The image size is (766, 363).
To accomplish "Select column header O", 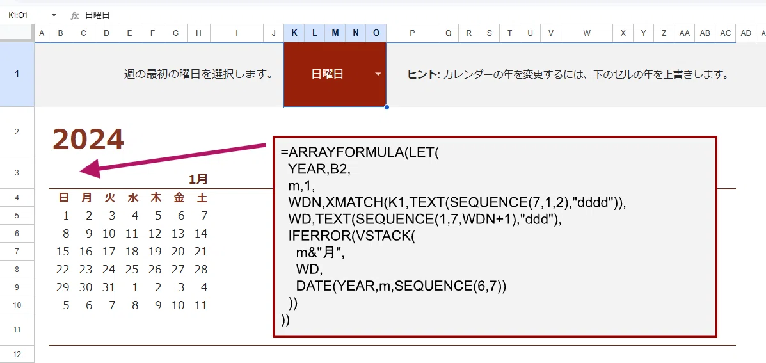I will 376,33.
